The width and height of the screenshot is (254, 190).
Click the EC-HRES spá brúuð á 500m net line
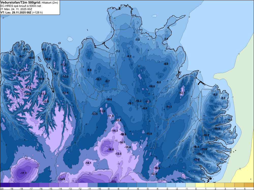[21, 6]
